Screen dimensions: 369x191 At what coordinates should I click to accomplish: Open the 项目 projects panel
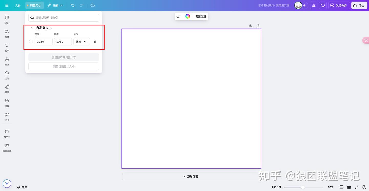(7, 103)
